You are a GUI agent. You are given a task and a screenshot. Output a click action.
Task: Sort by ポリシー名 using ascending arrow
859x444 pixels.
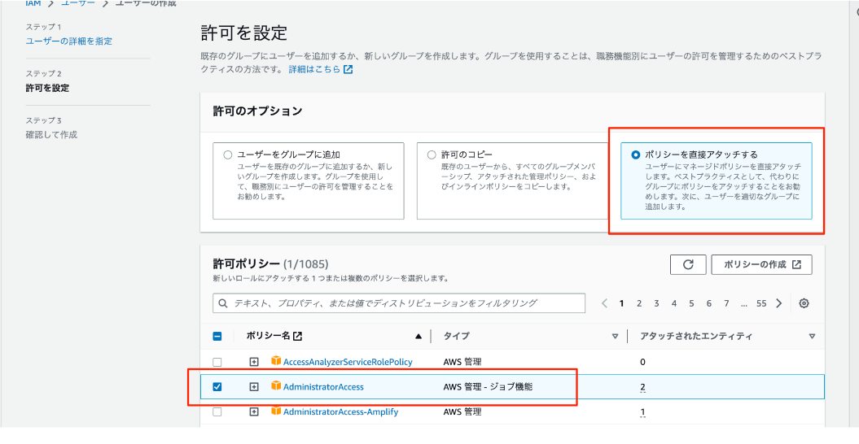tap(419, 336)
